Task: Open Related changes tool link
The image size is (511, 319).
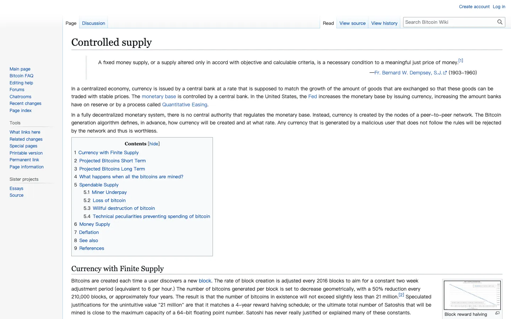Action: point(26,139)
